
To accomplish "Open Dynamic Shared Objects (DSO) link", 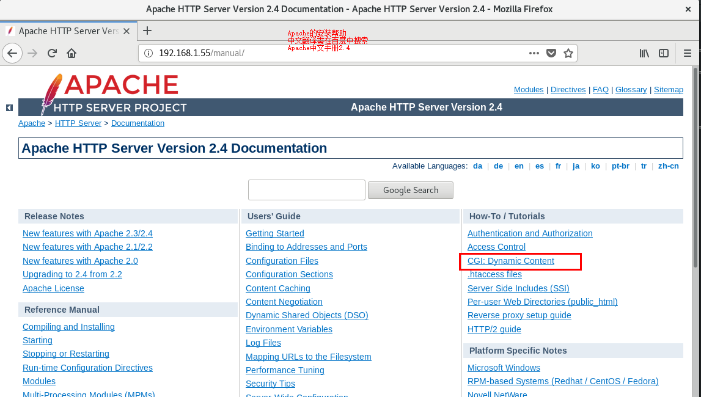I will (307, 315).
